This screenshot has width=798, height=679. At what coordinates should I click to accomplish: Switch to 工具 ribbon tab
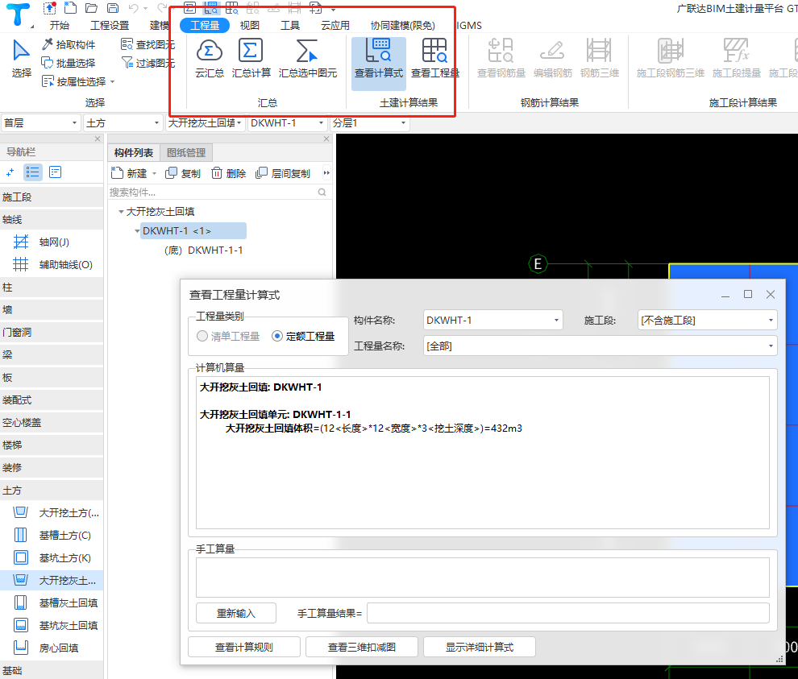click(x=290, y=26)
